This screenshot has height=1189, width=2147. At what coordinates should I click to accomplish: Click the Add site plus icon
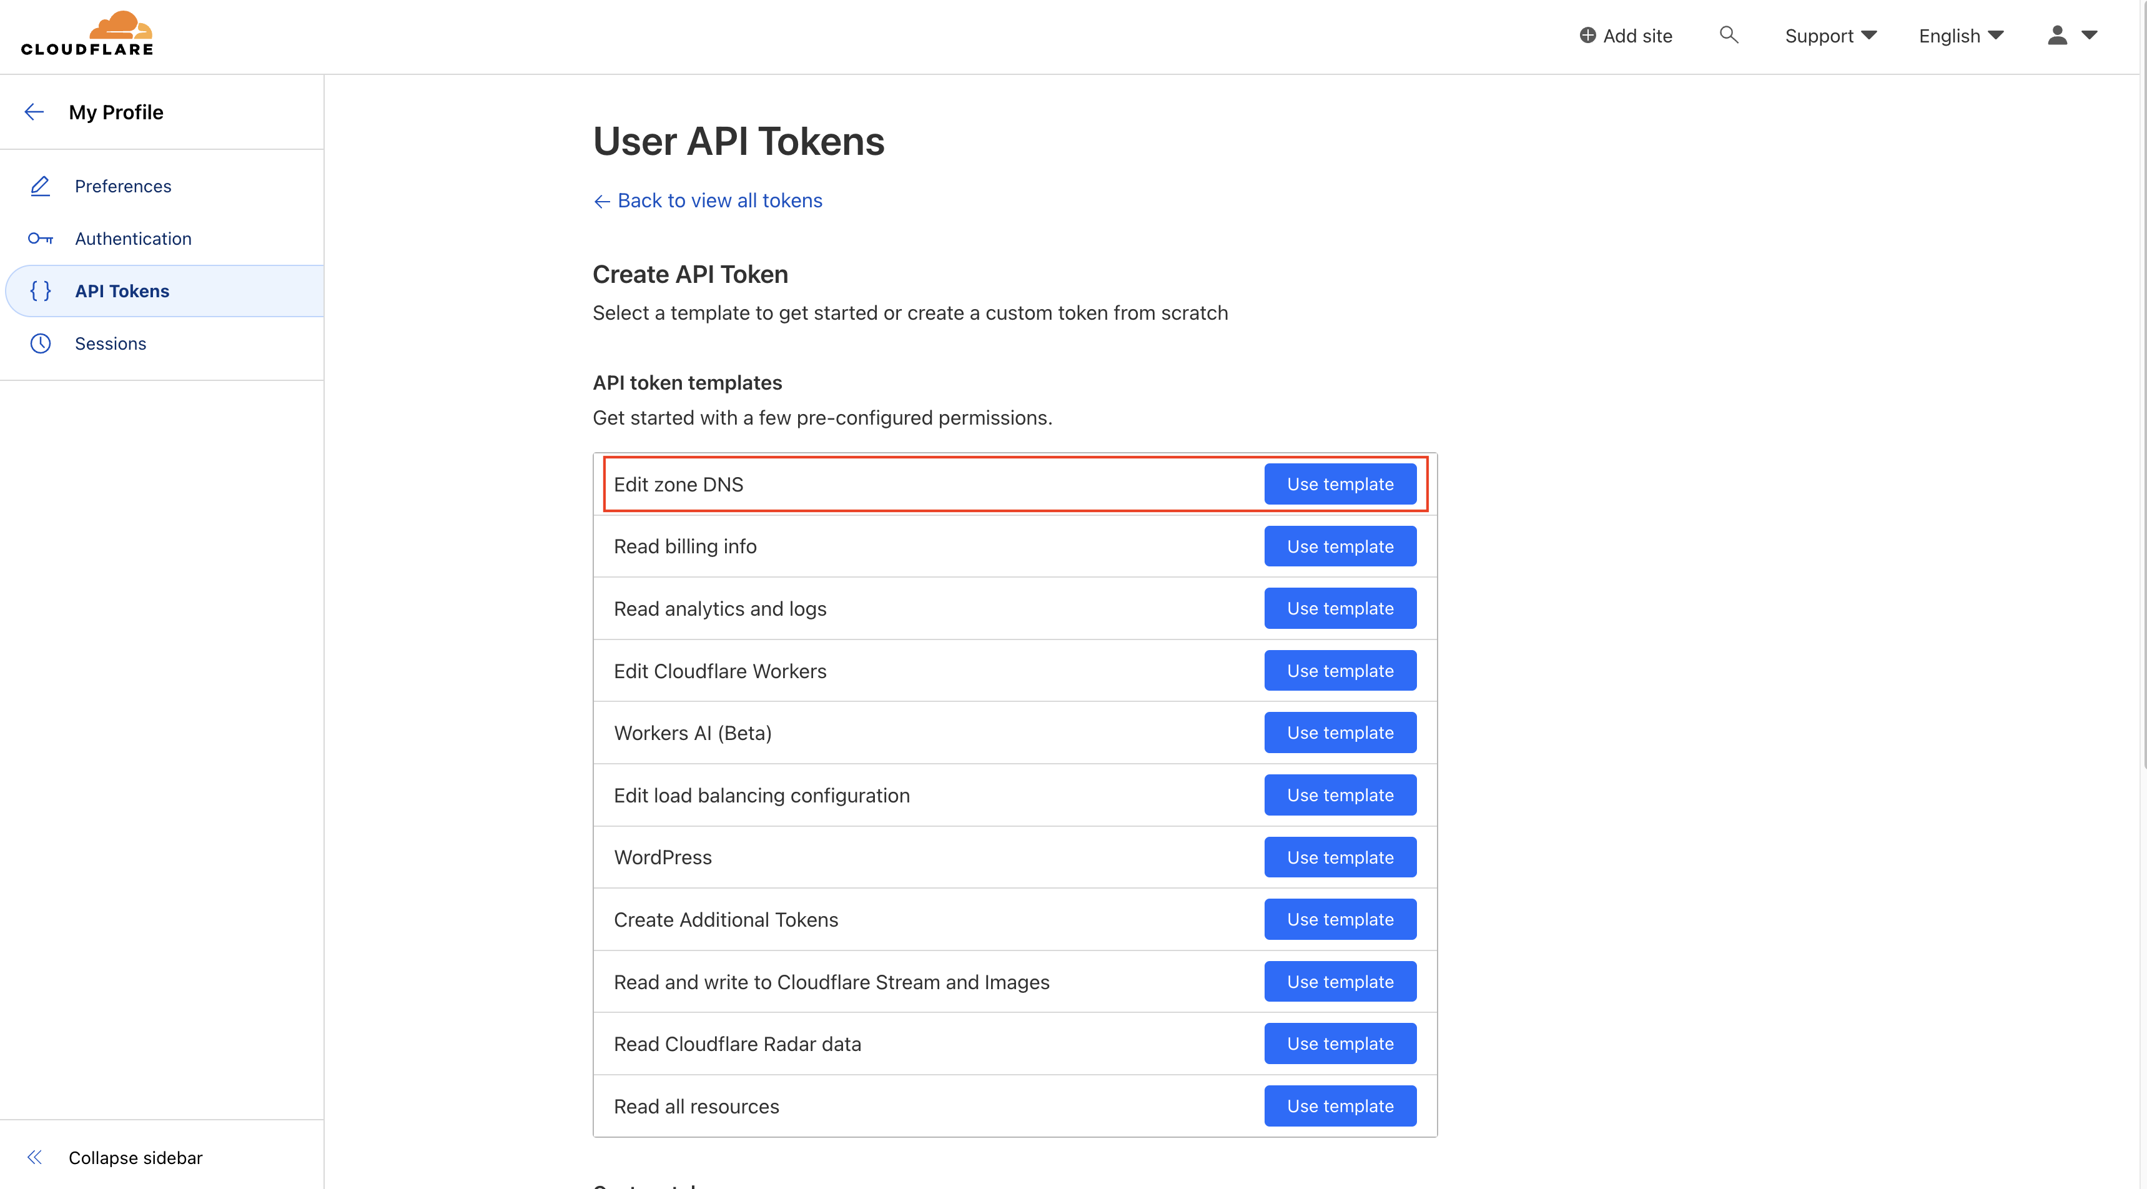[x=1587, y=35]
